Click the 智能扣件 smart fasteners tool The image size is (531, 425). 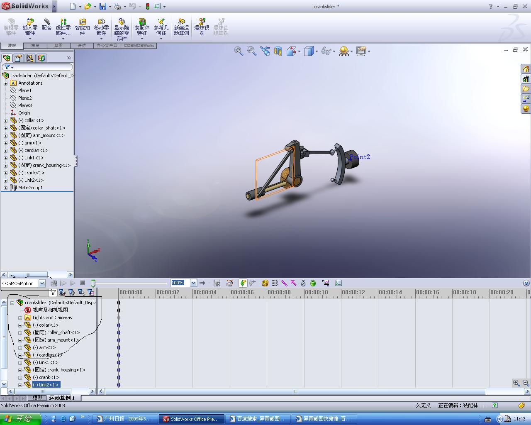[83, 27]
